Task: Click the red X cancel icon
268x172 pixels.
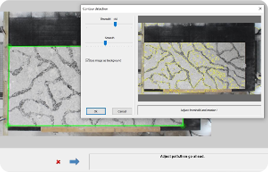Action: (58, 162)
